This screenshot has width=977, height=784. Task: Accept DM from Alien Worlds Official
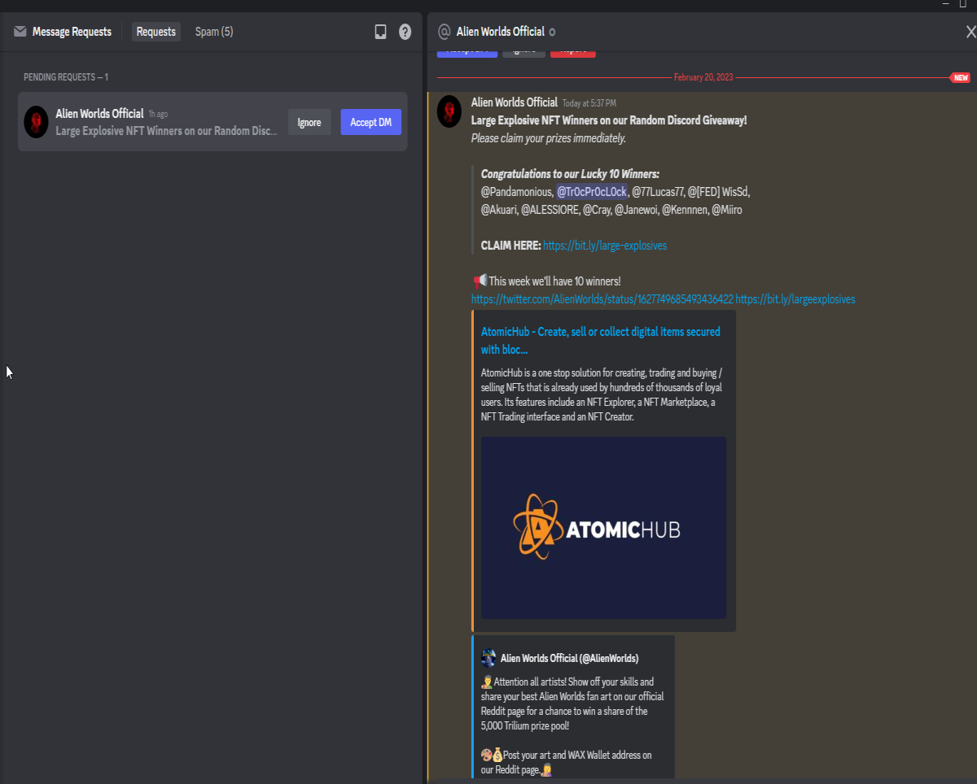[370, 122]
